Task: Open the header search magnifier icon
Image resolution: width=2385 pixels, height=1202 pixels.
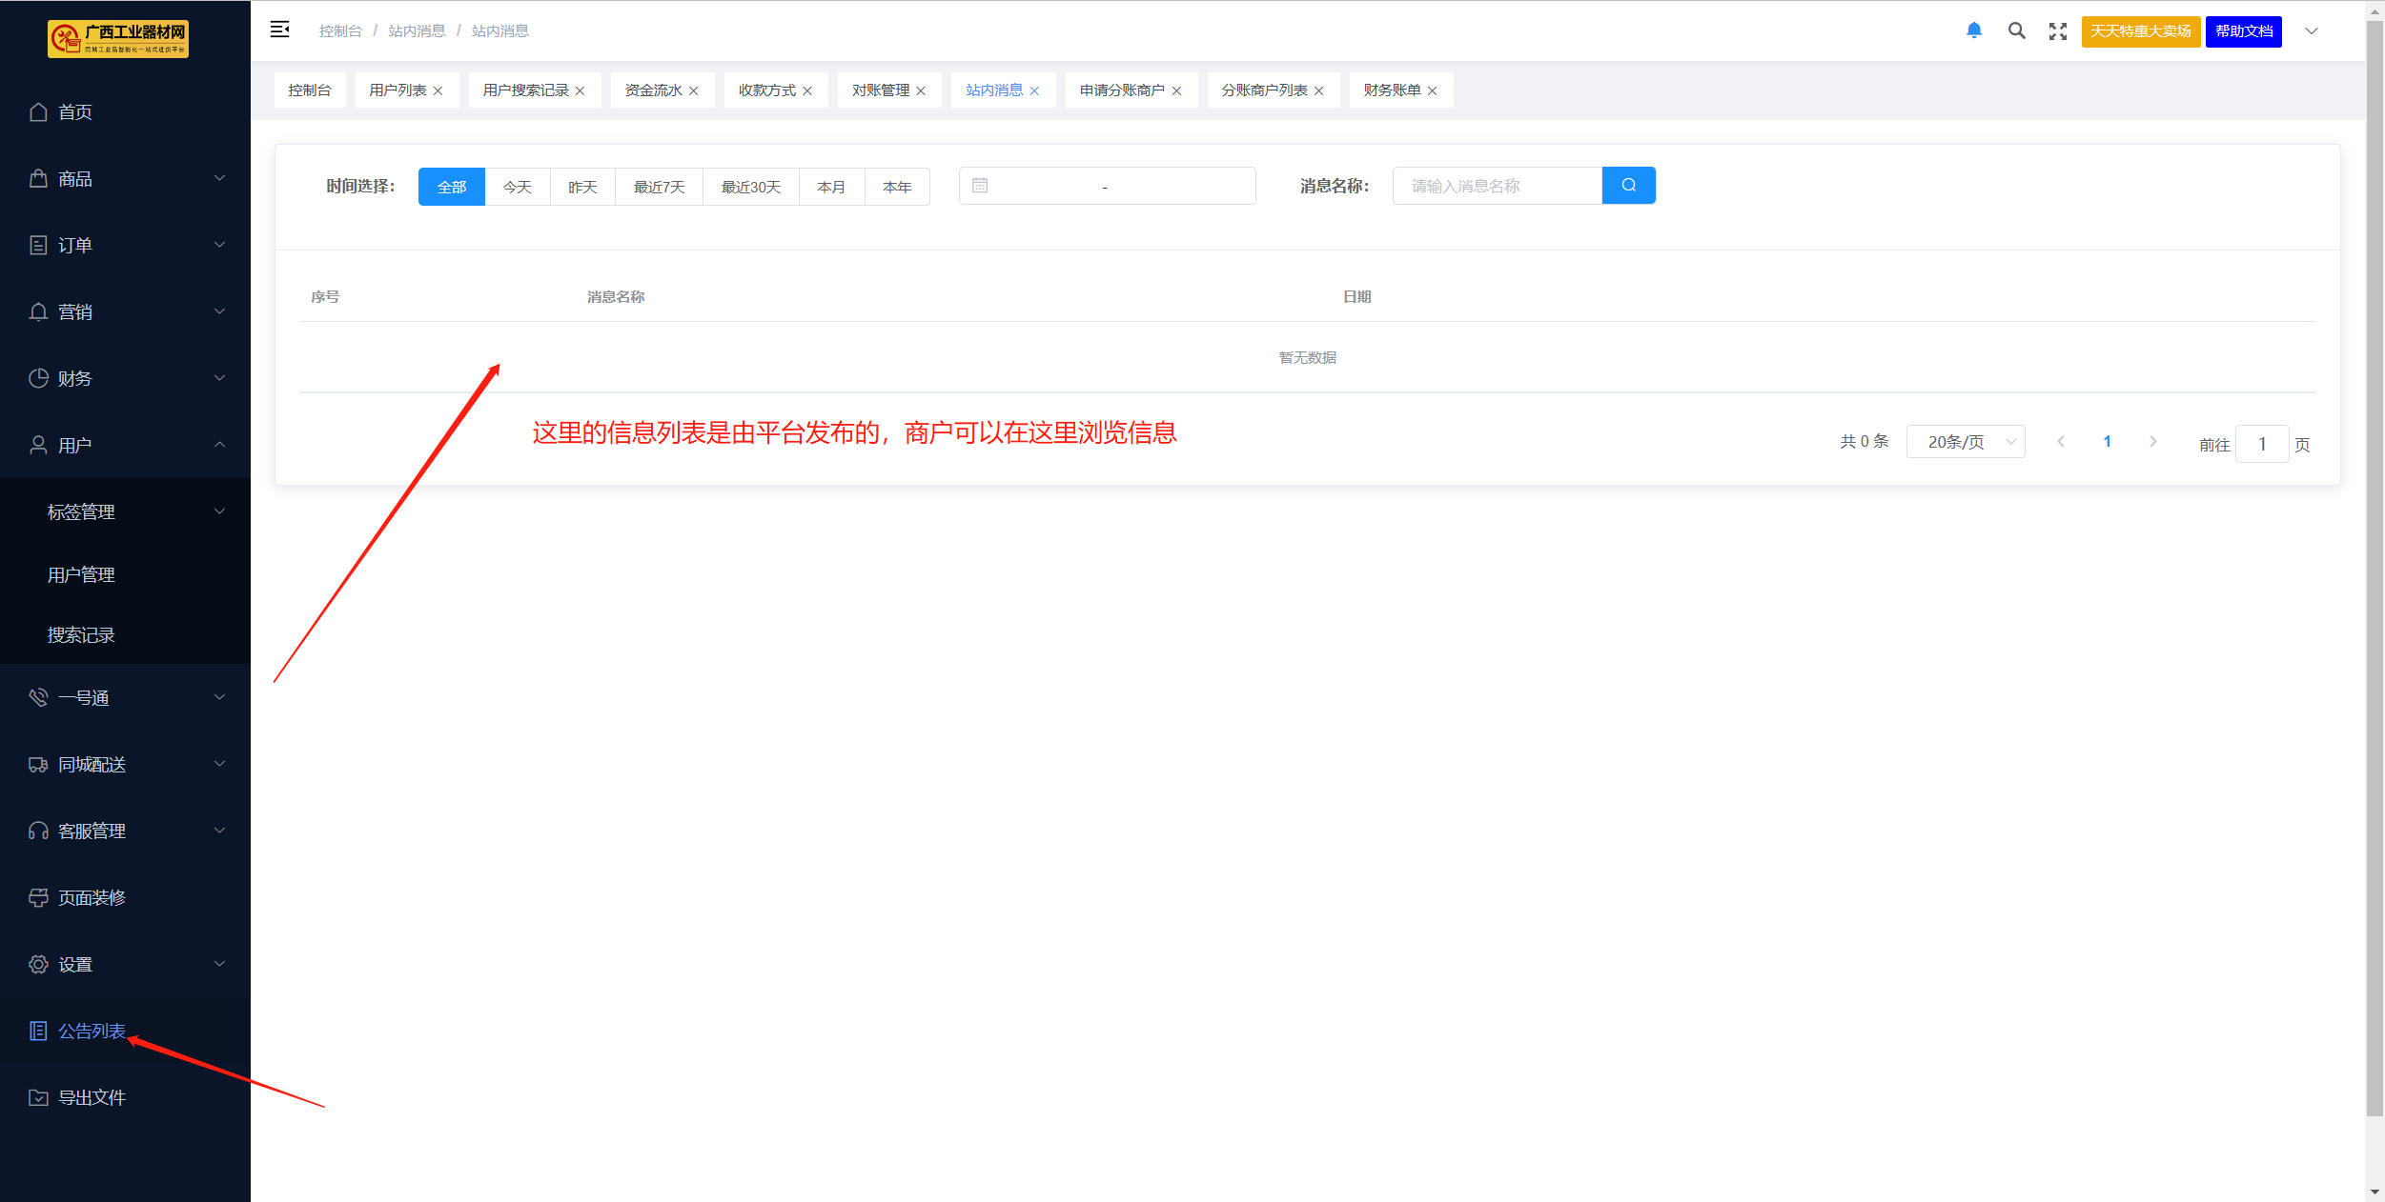Action: click(2016, 30)
